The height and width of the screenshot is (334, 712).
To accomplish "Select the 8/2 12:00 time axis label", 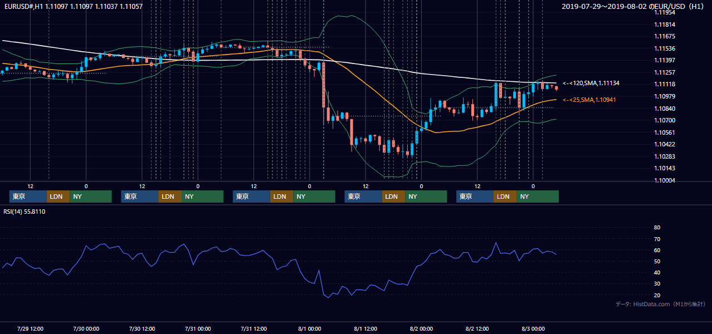I will [477, 328].
